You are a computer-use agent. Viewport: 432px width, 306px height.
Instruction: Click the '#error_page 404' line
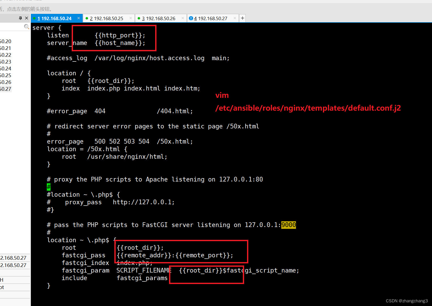click(120, 111)
